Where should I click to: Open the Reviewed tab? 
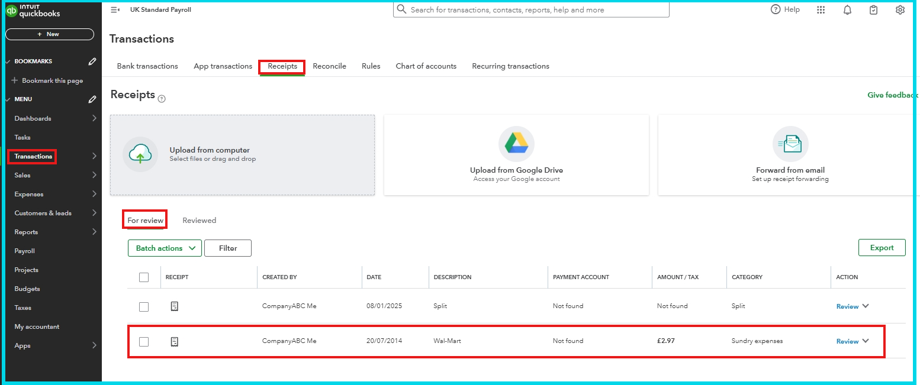[x=199, y=221]
